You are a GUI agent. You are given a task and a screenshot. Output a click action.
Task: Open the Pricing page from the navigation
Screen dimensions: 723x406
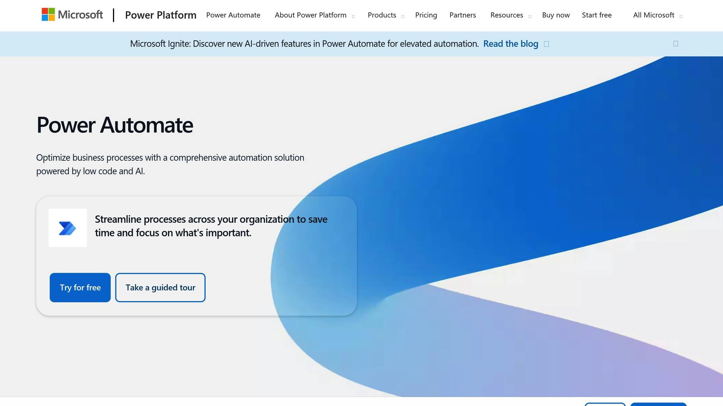tap(426, 15)
